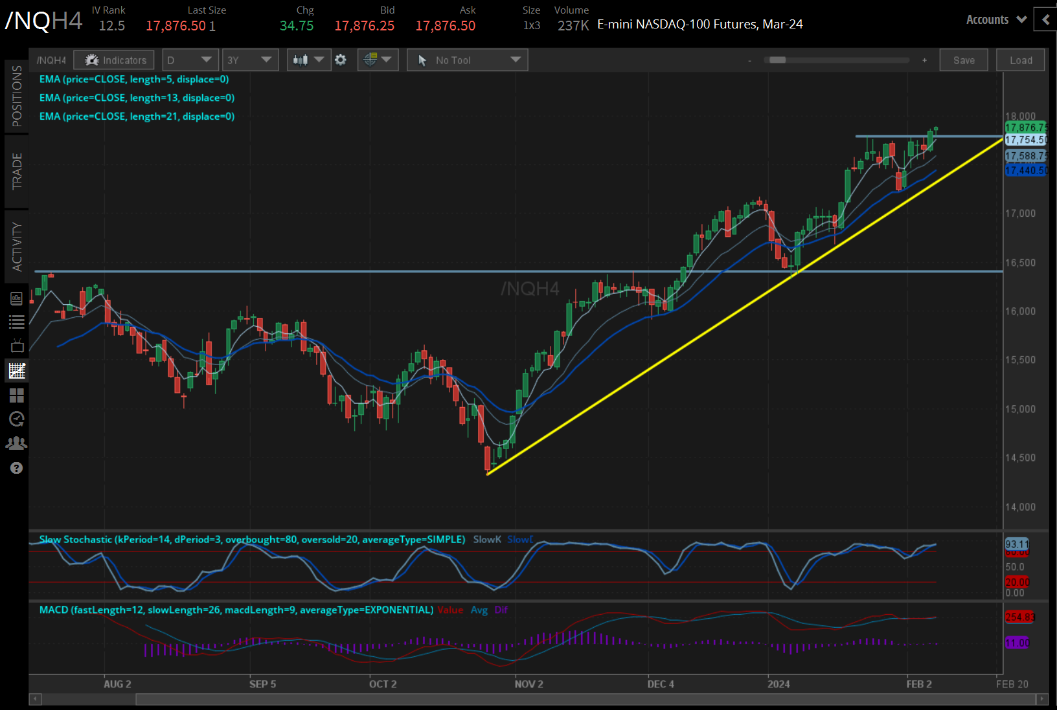Toggle the Diff histogram in MACD legend
1057x710 pixels.
[x=501, y=610]
